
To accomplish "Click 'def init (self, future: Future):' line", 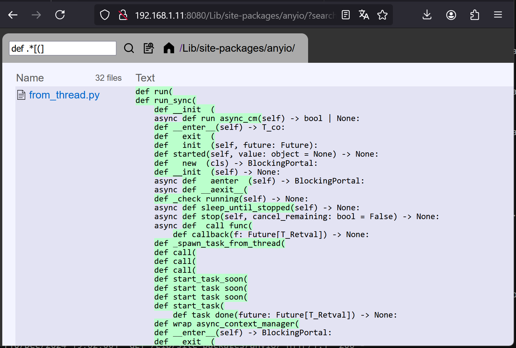I will click(x=236, y=145).
